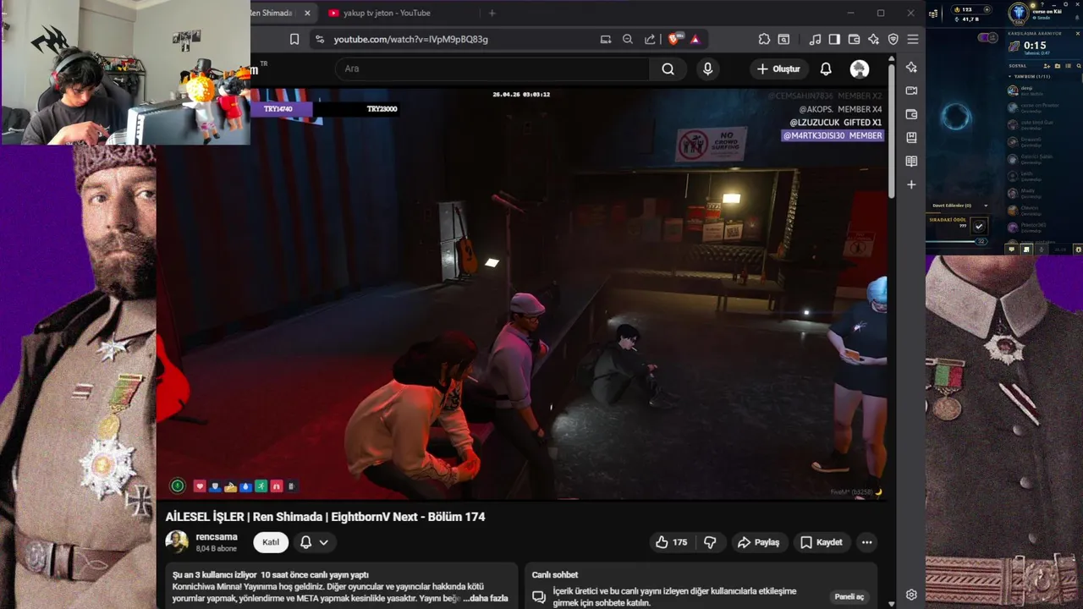
Task: Click the League profile icon showing level
Action: [x=1019, y=13]
